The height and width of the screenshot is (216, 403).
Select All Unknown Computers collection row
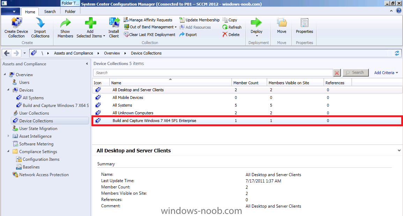coord(247,113)
